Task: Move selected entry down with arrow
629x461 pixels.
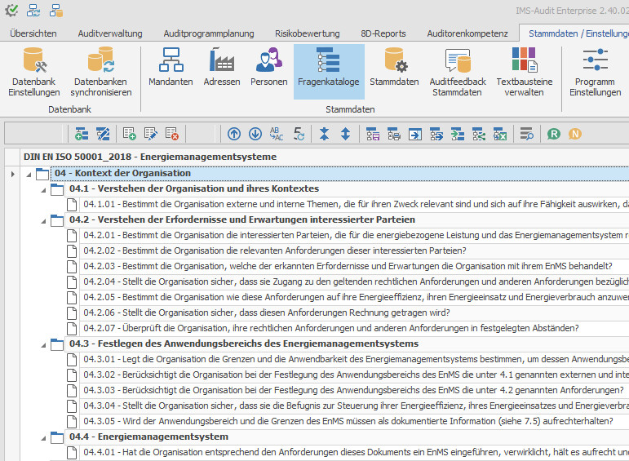Action: [x=255, y=134]
